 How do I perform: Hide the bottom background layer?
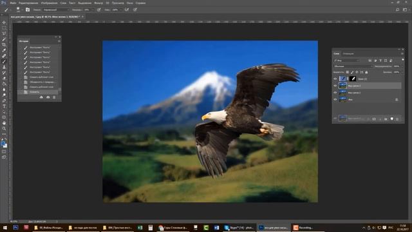pos(335,99)
